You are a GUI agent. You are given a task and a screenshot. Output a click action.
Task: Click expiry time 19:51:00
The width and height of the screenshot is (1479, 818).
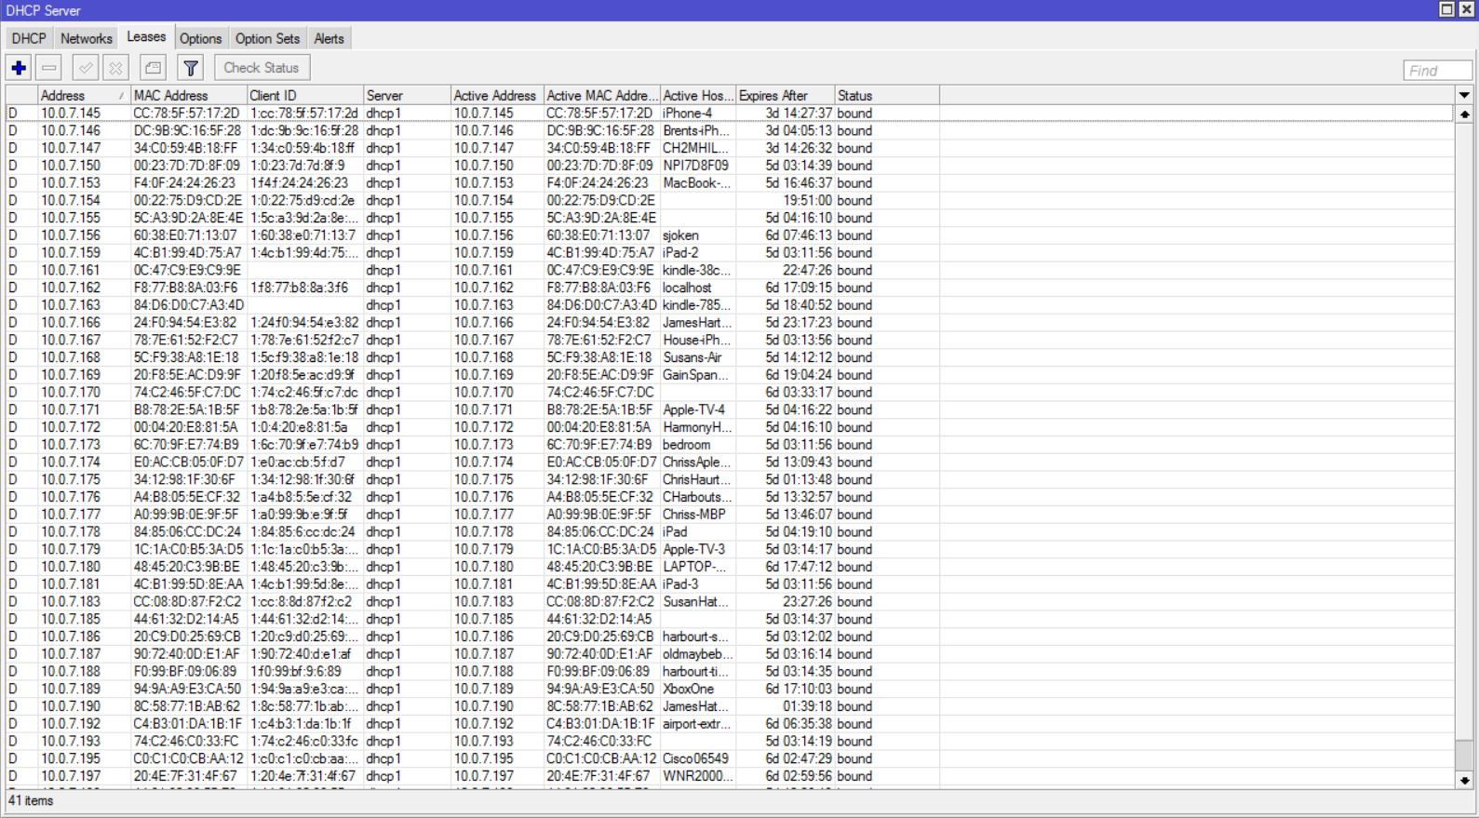807,201
